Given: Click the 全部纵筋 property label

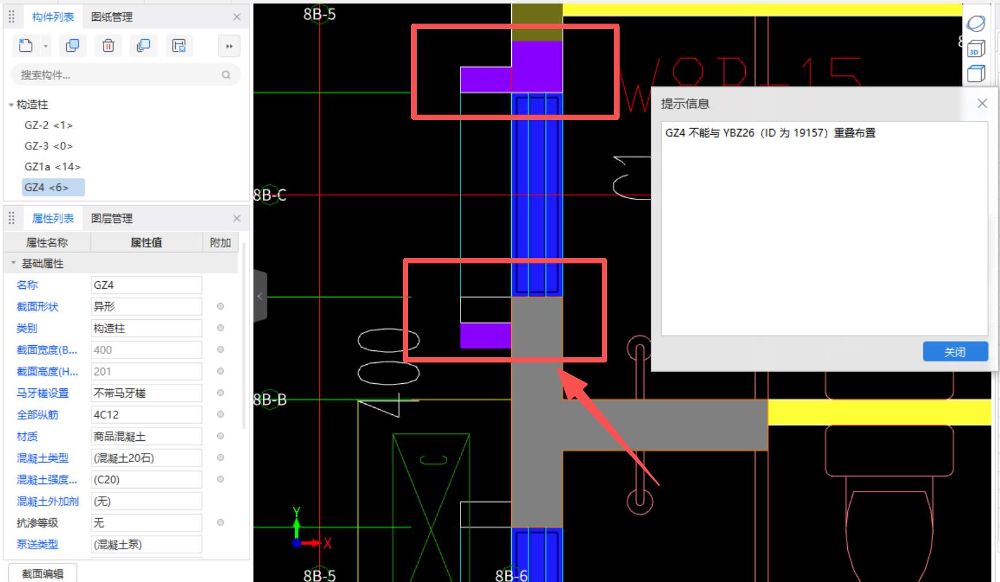Looking at the screenshot, I should 37,415.
